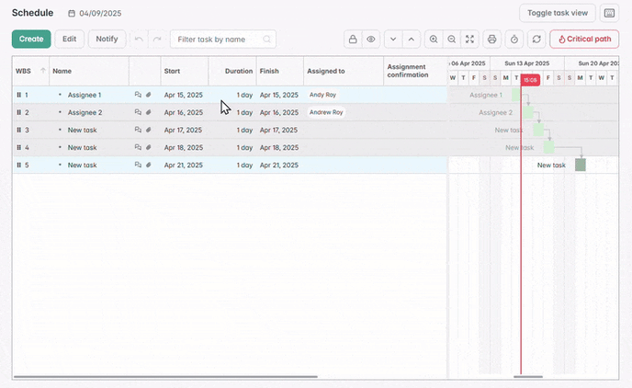Image resolution: width=632 pixels, height=388 pixels.
Task: Click the search magnifier in filter field
Action: tap(266, 40)
